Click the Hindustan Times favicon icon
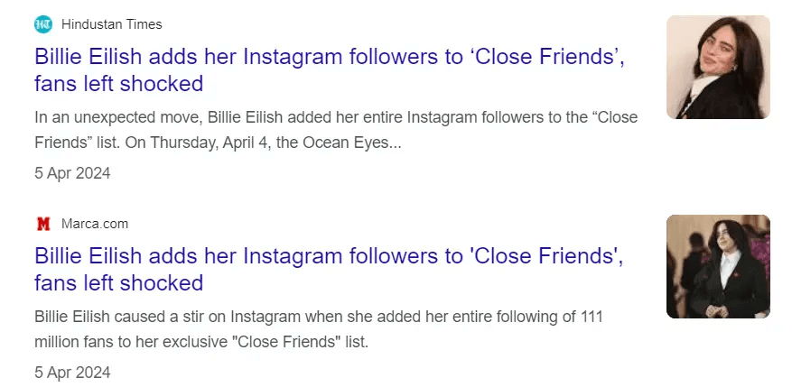Viewport: 792px width, 387px height. coord(43,24)
